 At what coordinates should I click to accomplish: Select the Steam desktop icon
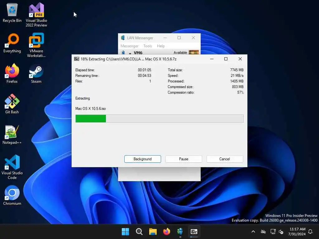point(36,73)
